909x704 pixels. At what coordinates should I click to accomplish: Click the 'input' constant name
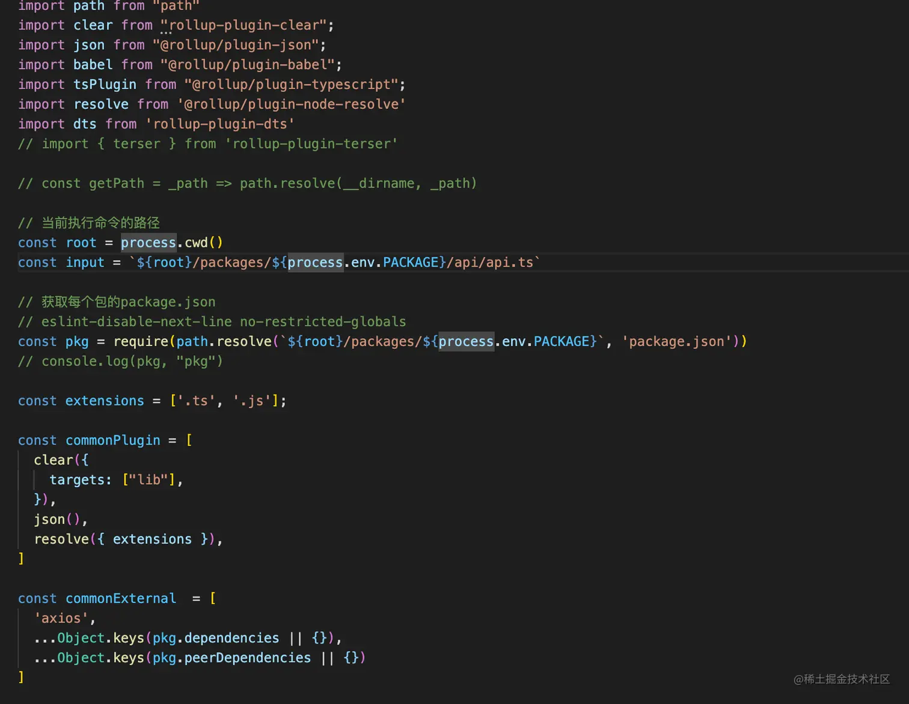click(85, 262)
